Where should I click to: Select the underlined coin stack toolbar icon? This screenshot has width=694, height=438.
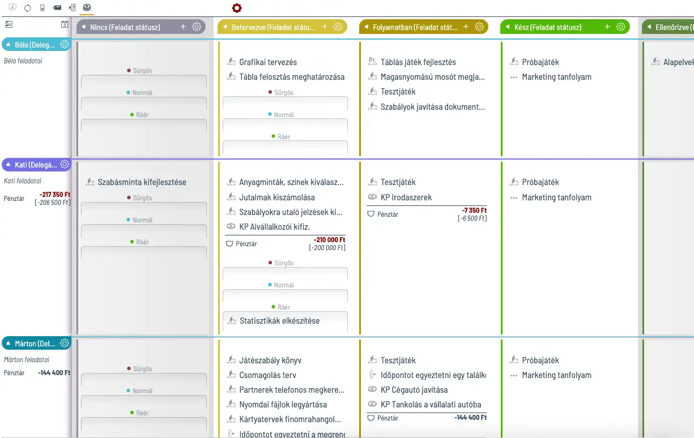click(x=87, y=8)
